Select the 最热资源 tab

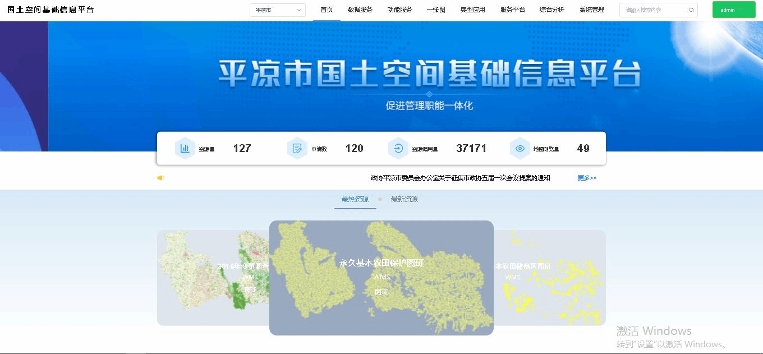click(x=355, y=199)
